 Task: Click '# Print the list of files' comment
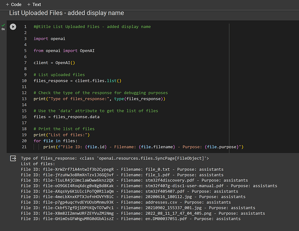pos(64,129)
